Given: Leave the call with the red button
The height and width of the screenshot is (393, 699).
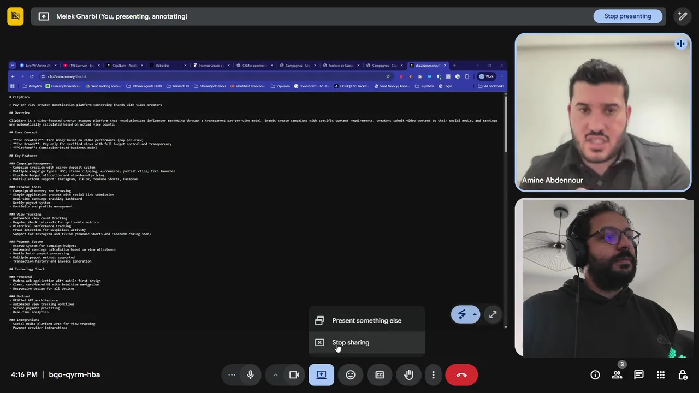Looking at the screenshot, I should [x=461, y=375].
